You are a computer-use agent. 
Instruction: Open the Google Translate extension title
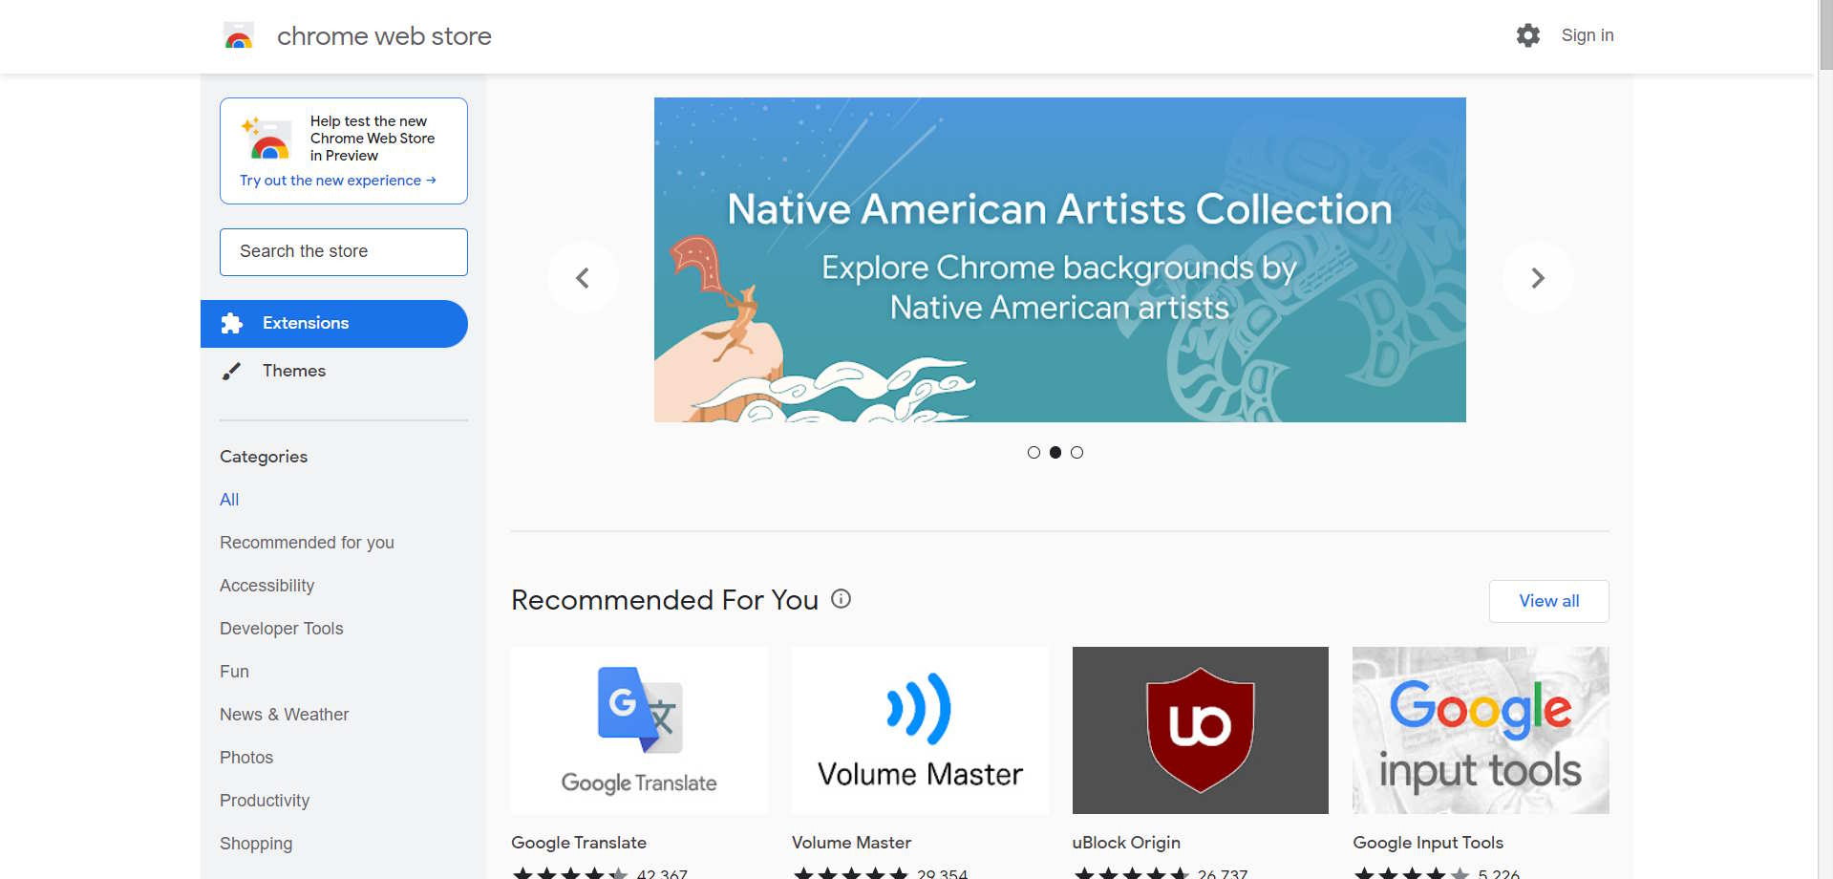tap(579, 843)
